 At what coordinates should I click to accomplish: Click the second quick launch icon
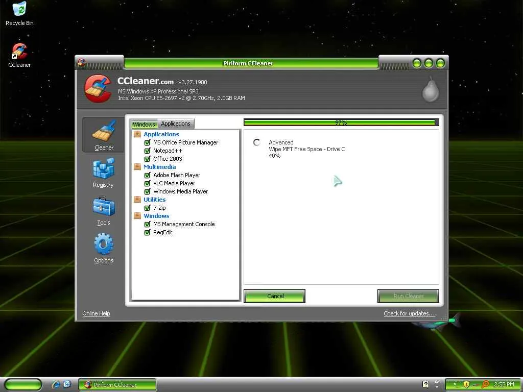pos(67,384)
